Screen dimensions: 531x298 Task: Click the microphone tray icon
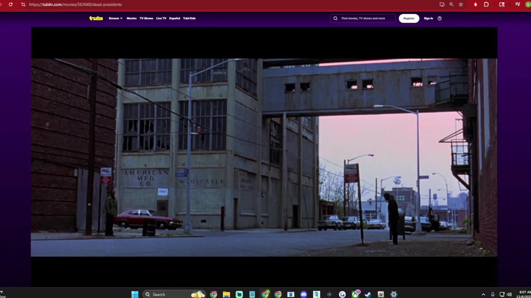pyautogui.click(x=492, y=294)
